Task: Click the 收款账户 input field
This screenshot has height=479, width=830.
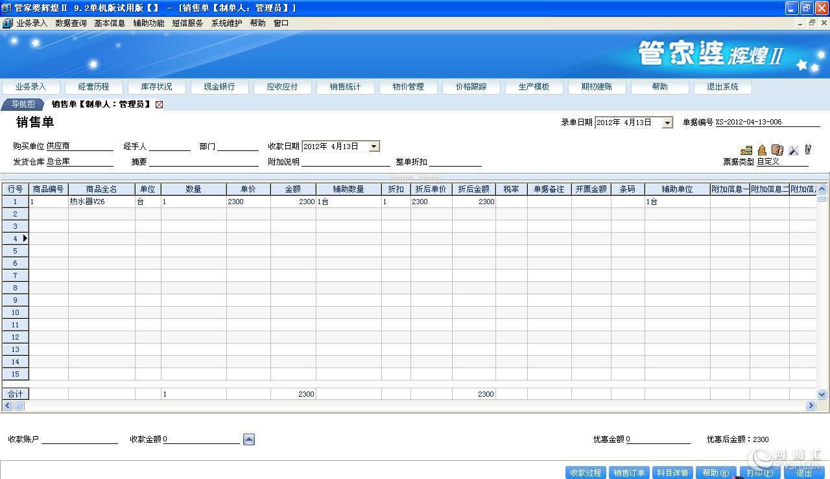Action: (x=80, y=439)
